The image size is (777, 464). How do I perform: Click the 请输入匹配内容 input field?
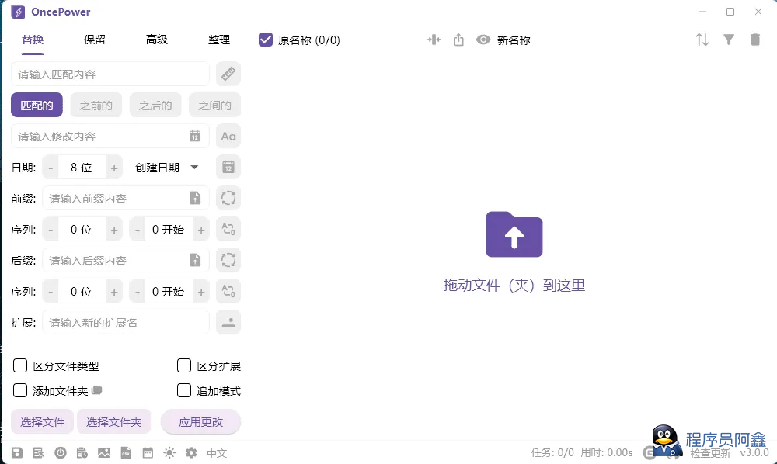pyautogui.click(x=110, y=74)
